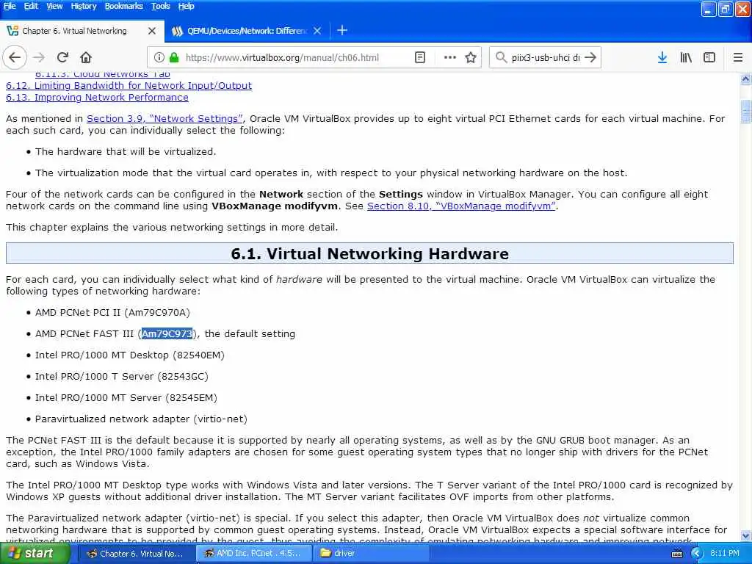Follow the 6.12 Limiting Bandwidth link
Screen dimensions: 752x564
point(129,85)
